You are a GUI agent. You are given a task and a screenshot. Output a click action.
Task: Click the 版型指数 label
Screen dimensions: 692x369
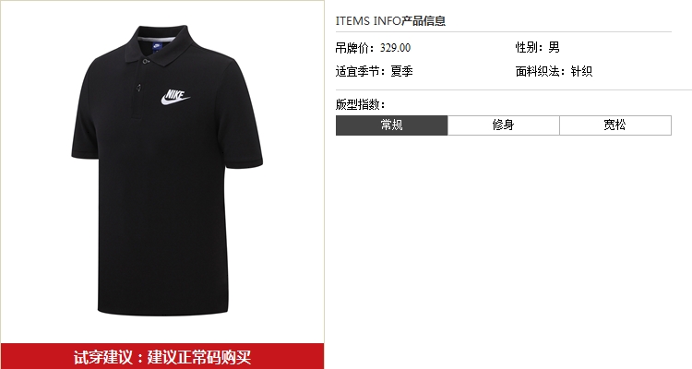pos(360,104)
